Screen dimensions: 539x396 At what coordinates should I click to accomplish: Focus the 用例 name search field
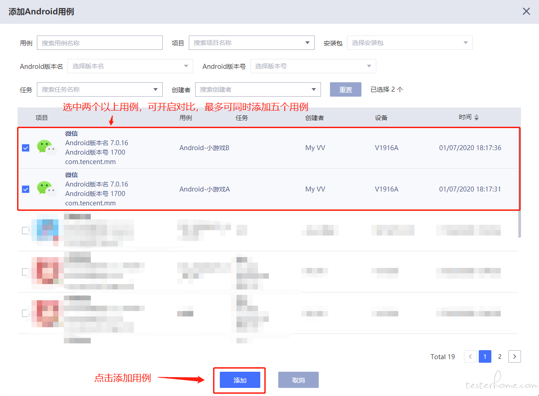tap(100, 43)
